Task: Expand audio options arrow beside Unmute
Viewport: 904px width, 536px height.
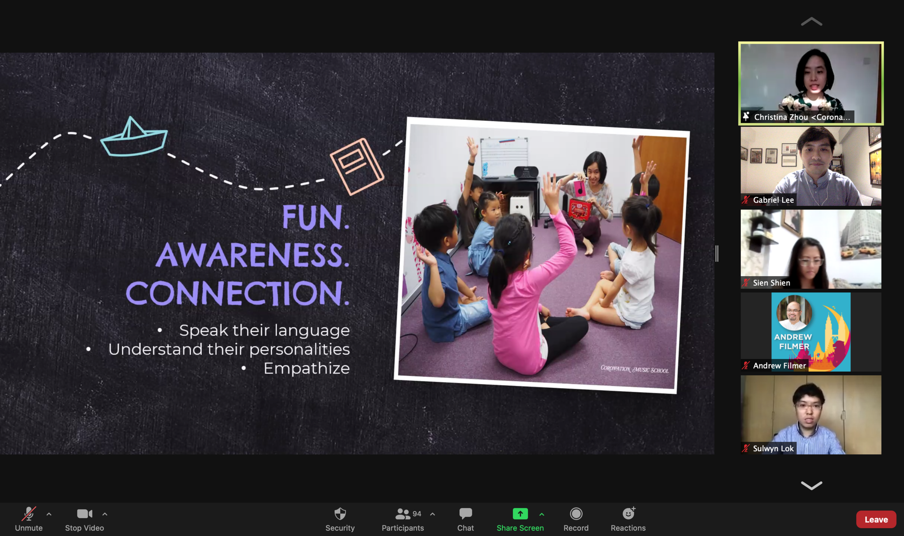Action: click(x=49, y=514)
